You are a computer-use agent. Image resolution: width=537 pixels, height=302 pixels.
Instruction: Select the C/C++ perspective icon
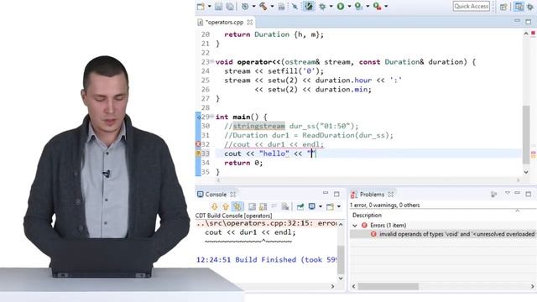coord(519,7)
